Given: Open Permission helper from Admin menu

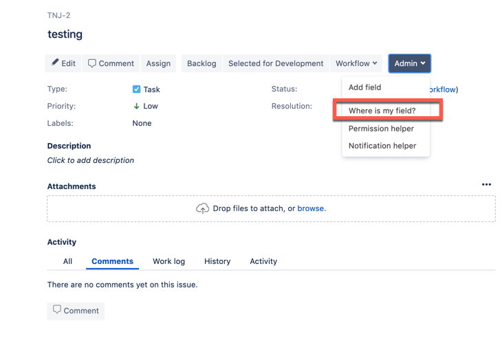Looking at the screenshot, I should coord(381,129).
